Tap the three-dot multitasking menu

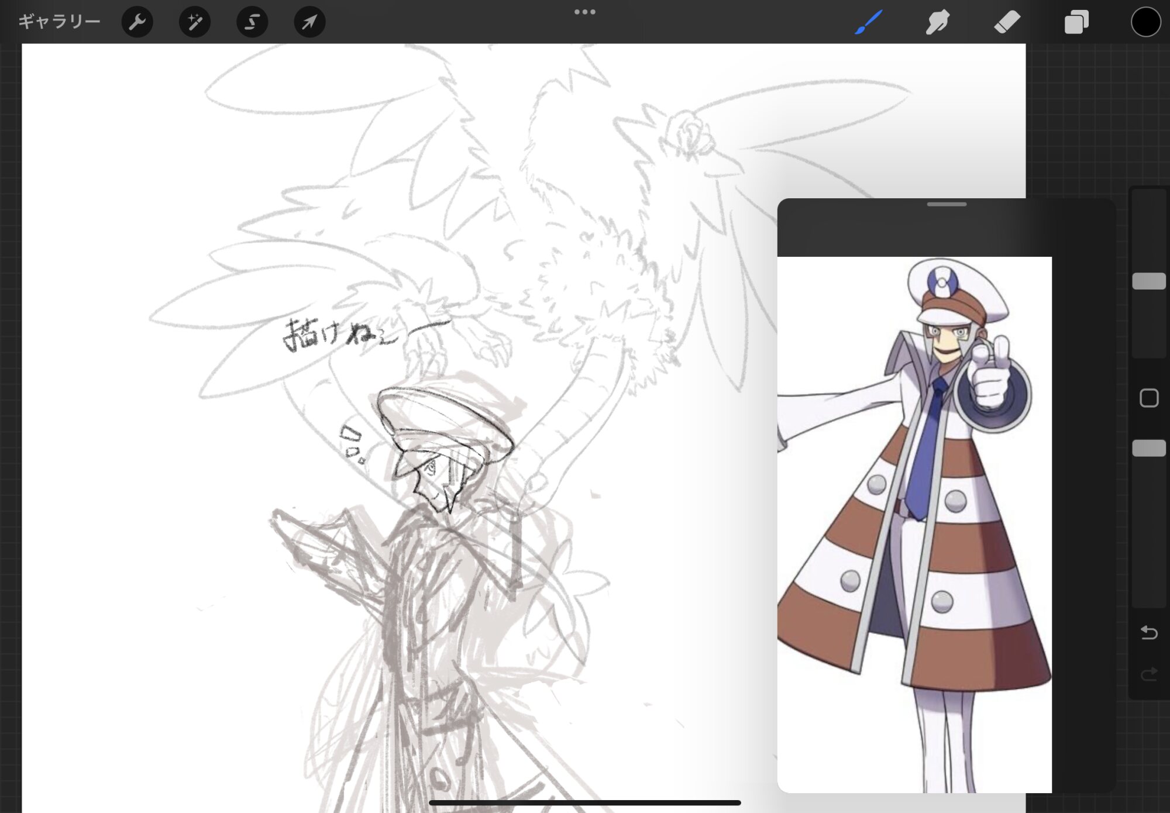tap(584, 12)
